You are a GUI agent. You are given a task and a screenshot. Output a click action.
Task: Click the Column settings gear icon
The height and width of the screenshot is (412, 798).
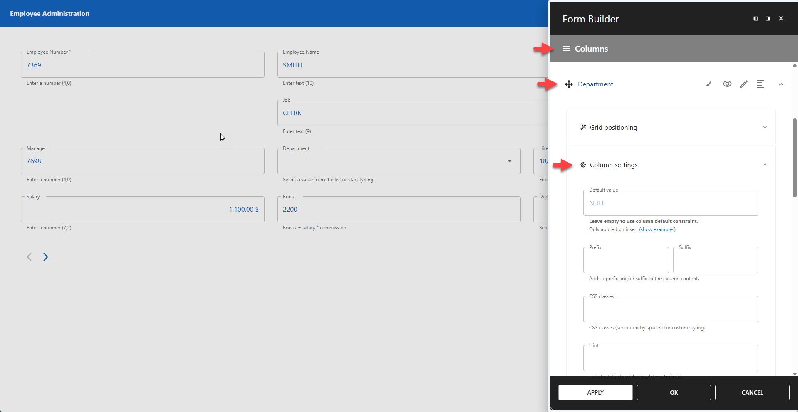583,165
